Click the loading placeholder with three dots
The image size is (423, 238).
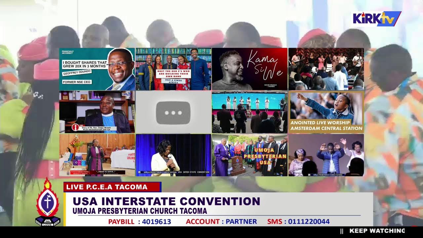pos(173,112)
